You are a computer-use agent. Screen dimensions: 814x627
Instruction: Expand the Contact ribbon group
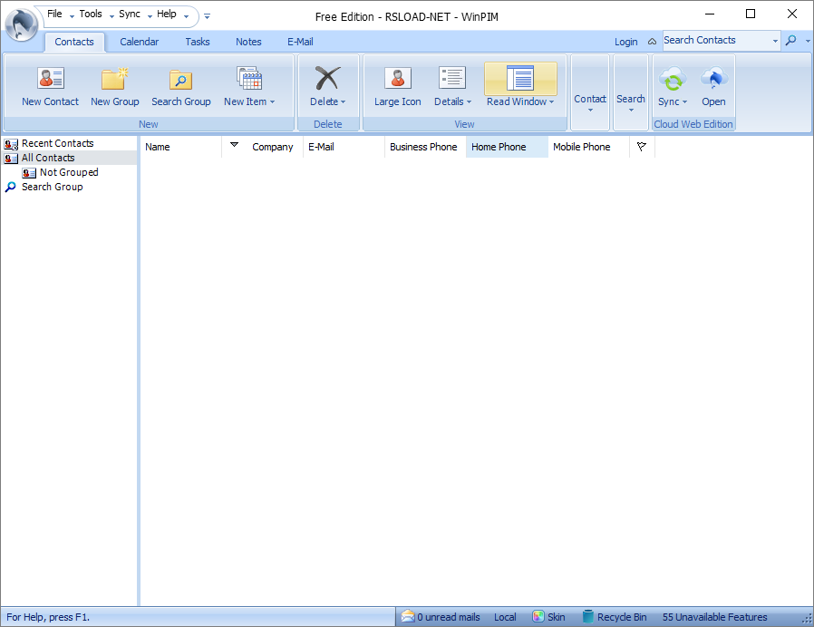[x=590, y=92]
